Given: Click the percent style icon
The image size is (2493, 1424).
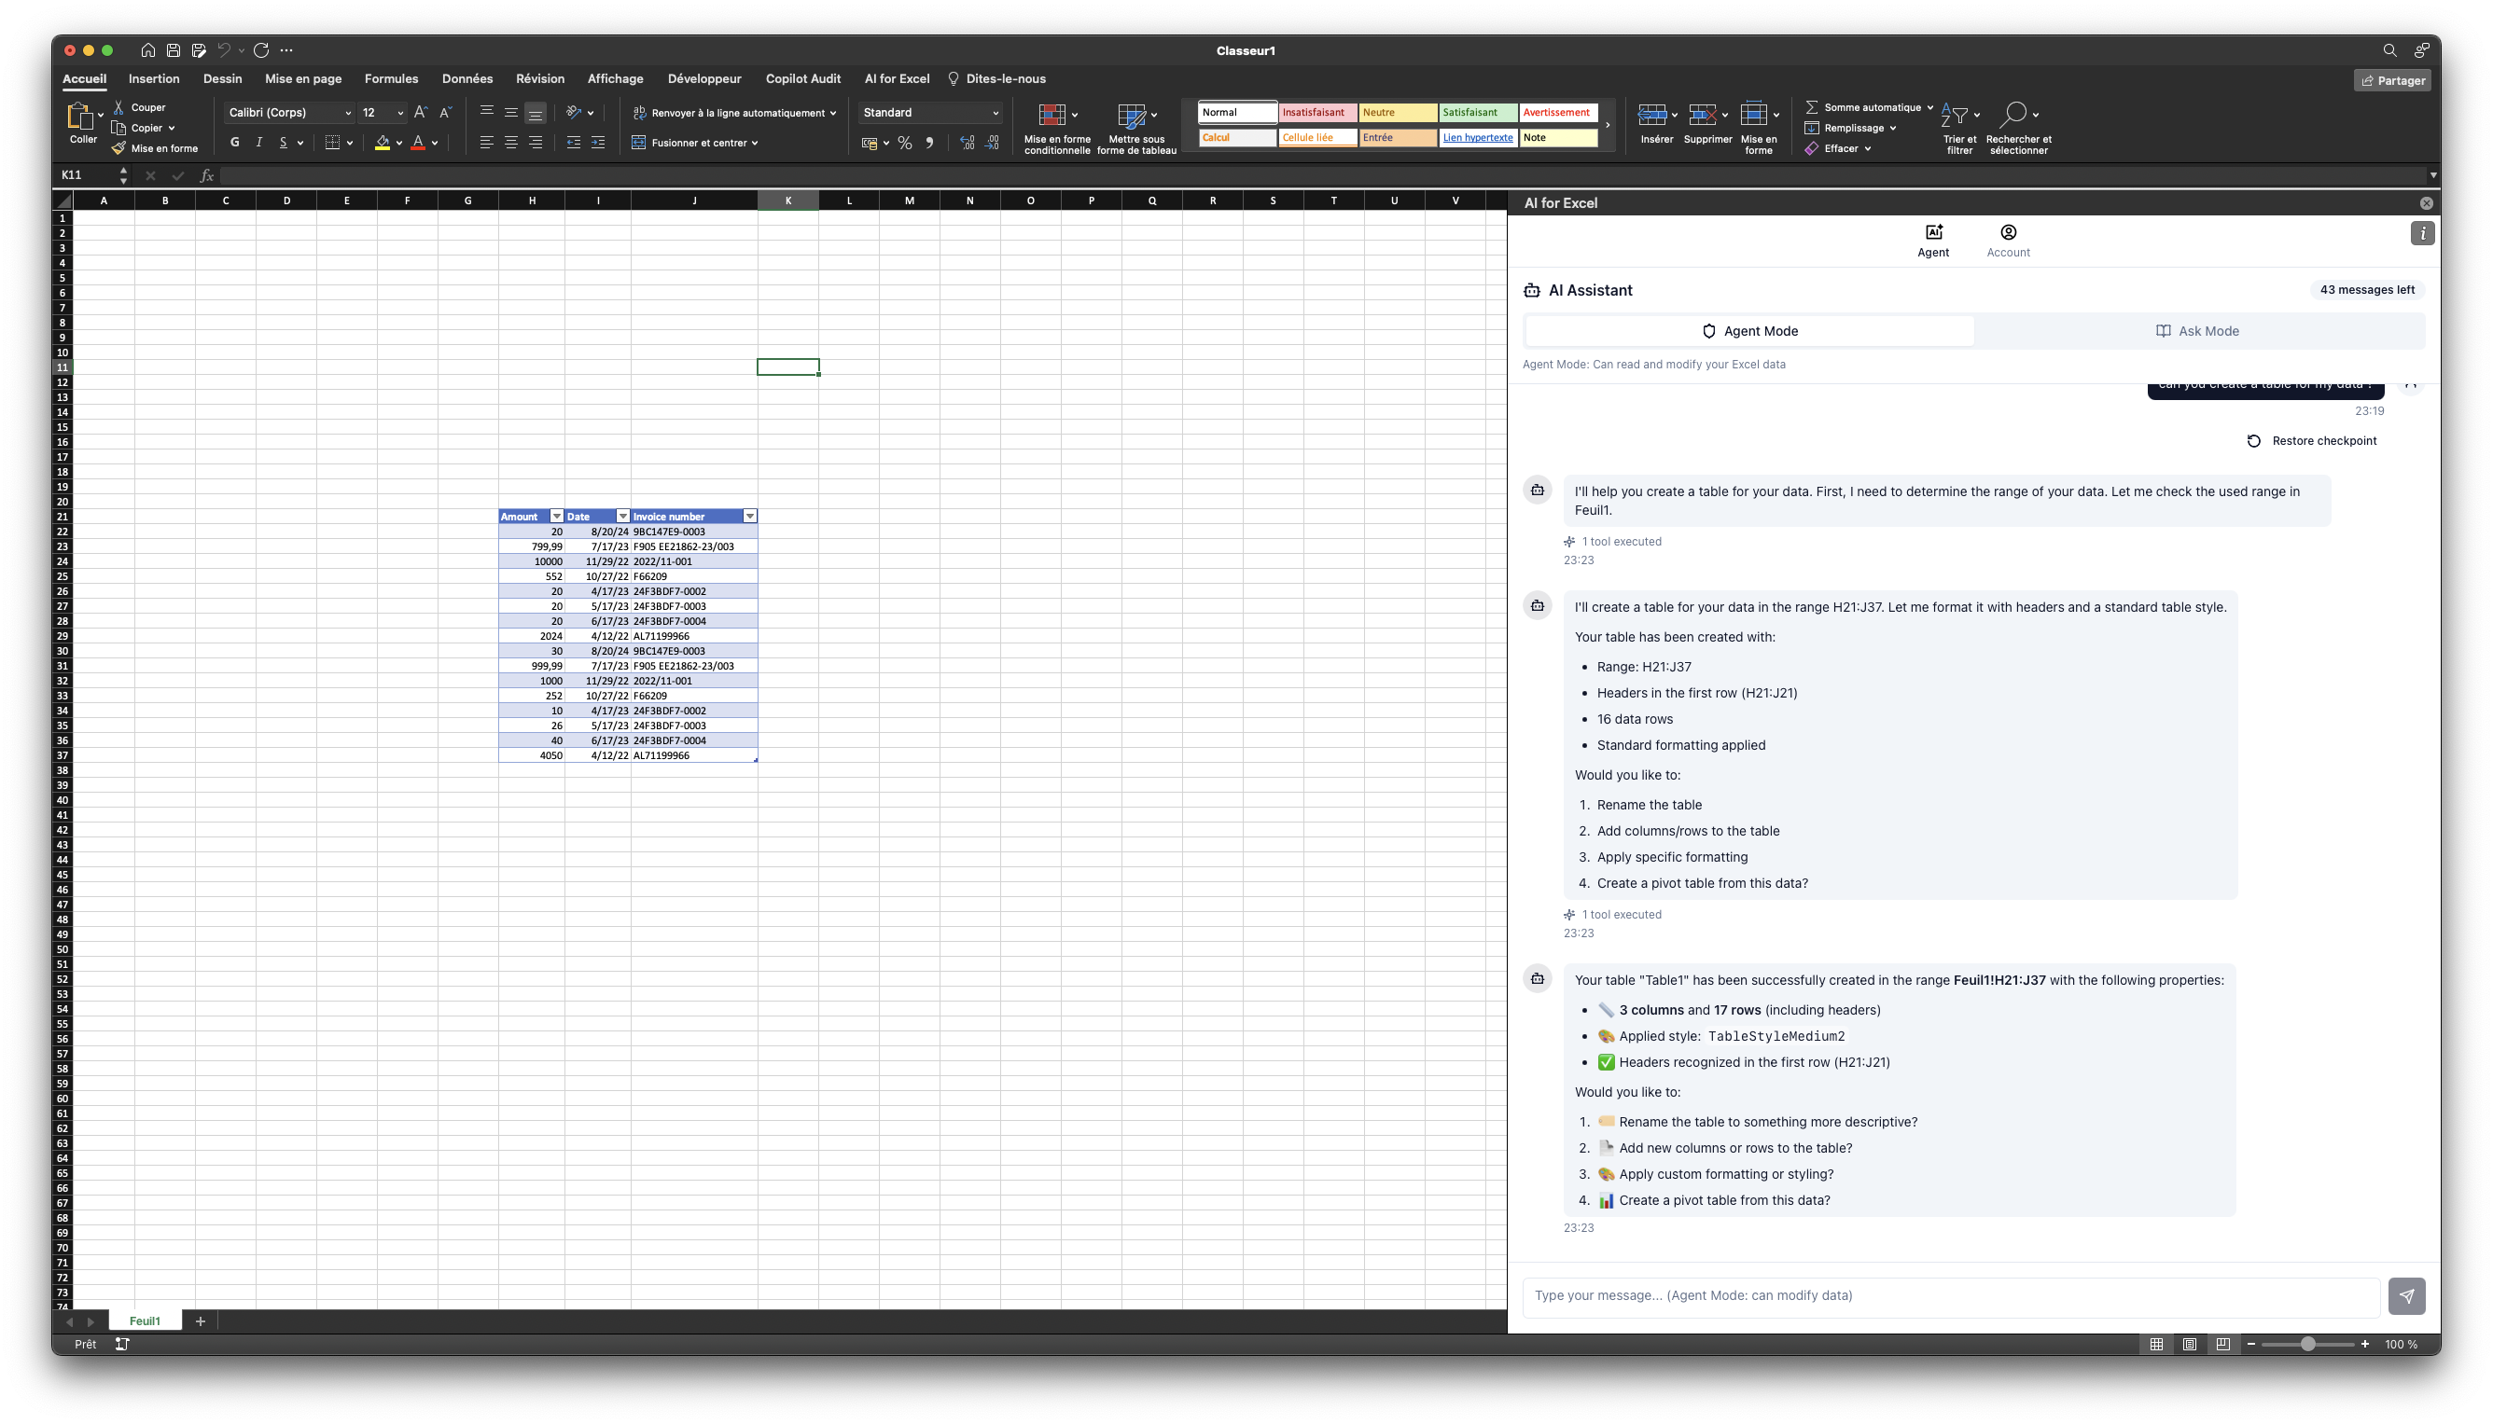Looking at the screenshot, I should 905,143.
